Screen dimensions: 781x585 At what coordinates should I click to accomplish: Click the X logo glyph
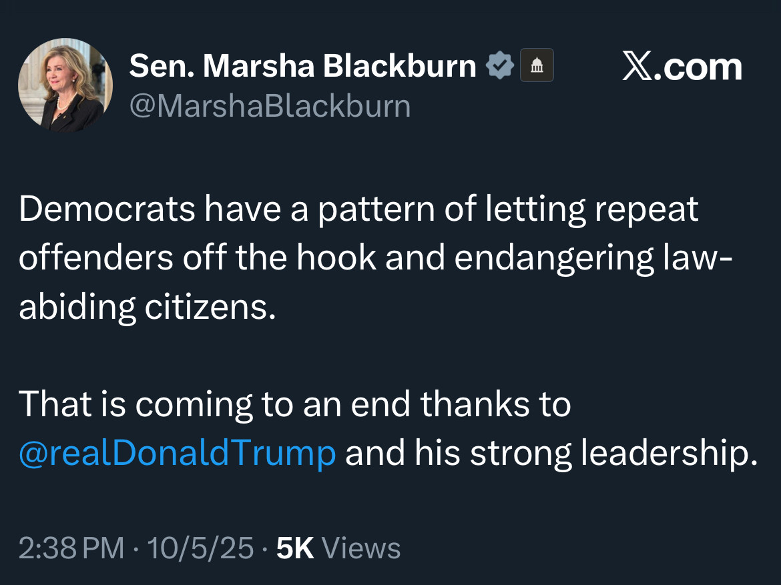click(637, 67)
